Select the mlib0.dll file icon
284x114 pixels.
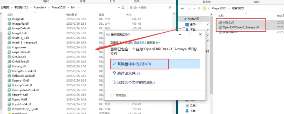tap(220, 22)
